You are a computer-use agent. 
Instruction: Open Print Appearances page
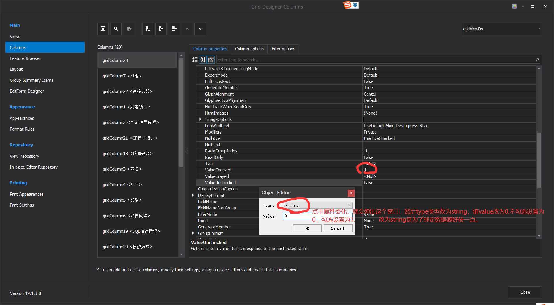[x=45, y=194]
